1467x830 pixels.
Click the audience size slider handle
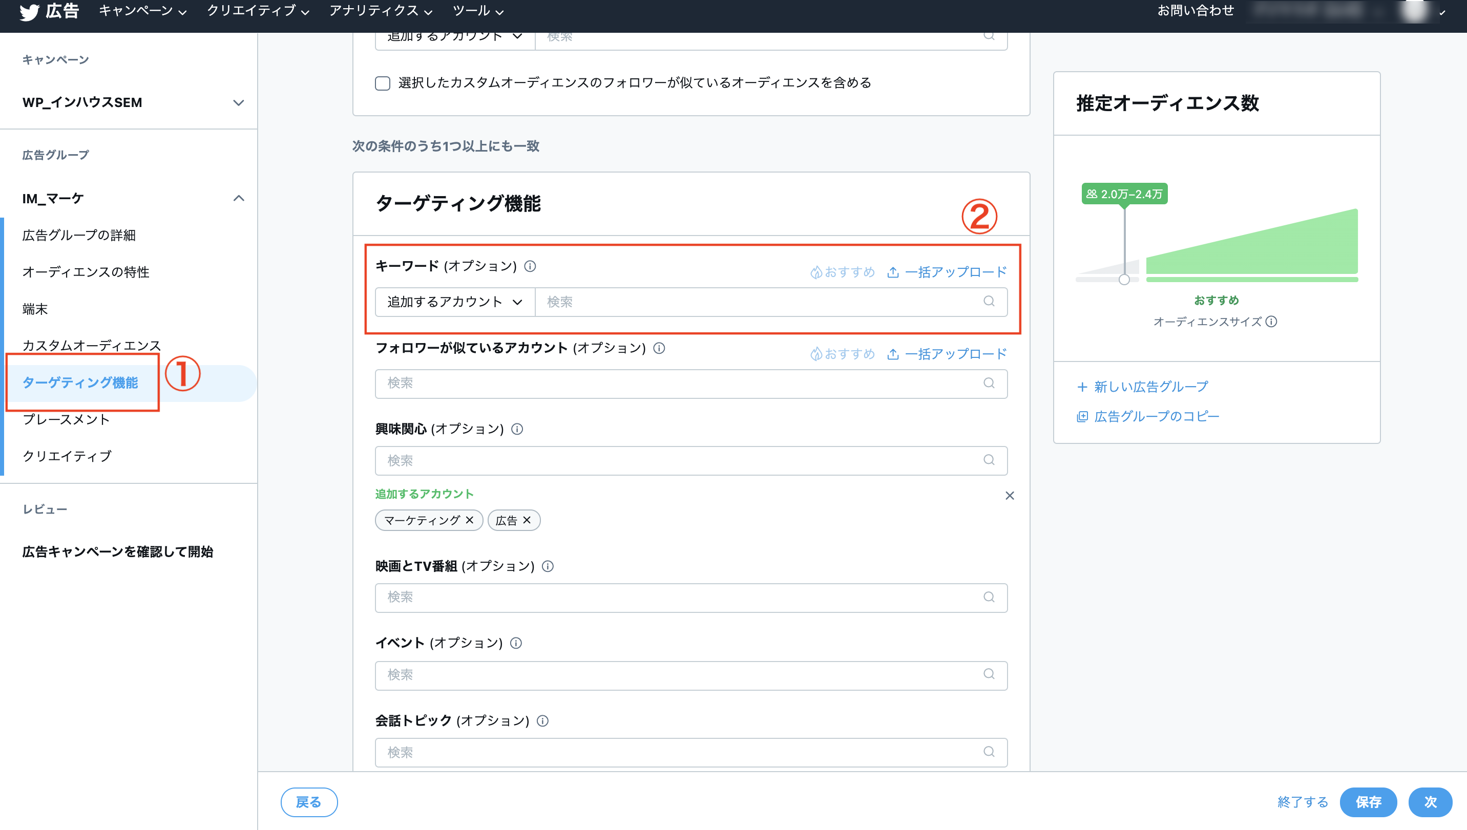[x=1124, y=280]
